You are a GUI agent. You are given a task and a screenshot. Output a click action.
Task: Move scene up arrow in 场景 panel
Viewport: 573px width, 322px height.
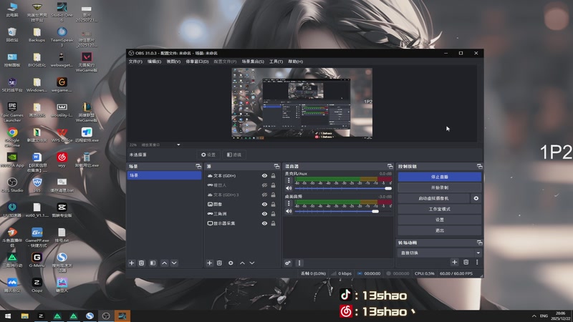coord(165,263)
